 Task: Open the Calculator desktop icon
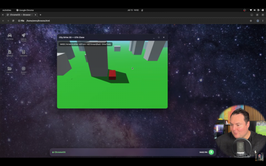click(x=23, y=53)
